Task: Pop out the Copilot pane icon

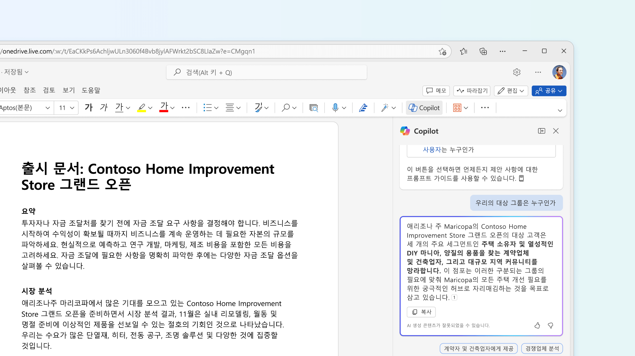Action: tap(542, 131)
